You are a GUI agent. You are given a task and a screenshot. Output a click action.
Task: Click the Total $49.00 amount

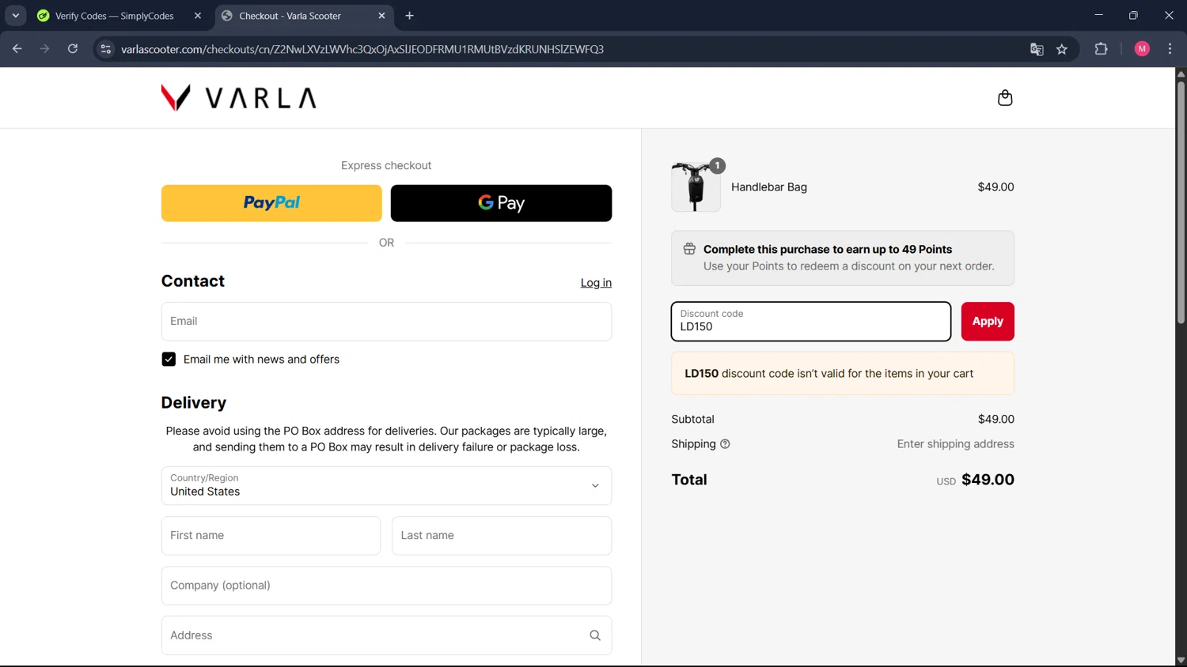click(x=988, y=480)
